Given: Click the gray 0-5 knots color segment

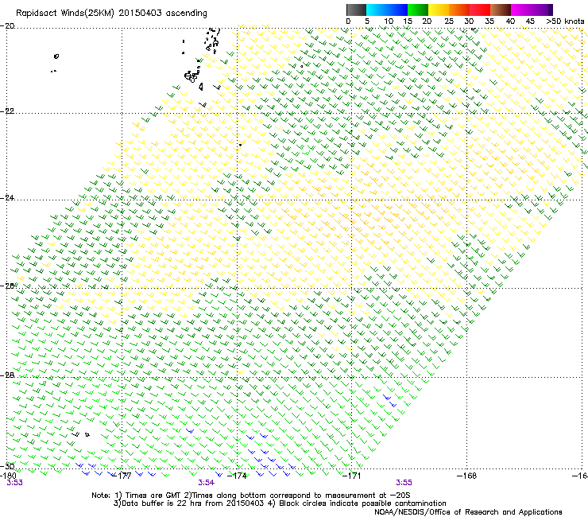Looking at the screenshot, I should 356,10.
